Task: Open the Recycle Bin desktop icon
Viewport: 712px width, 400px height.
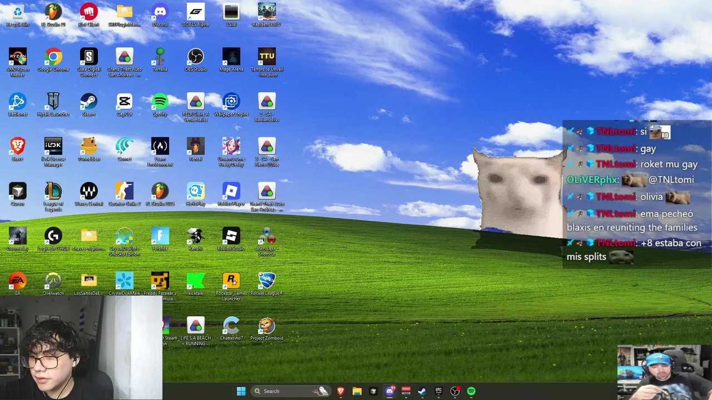Action: [18, 15]
